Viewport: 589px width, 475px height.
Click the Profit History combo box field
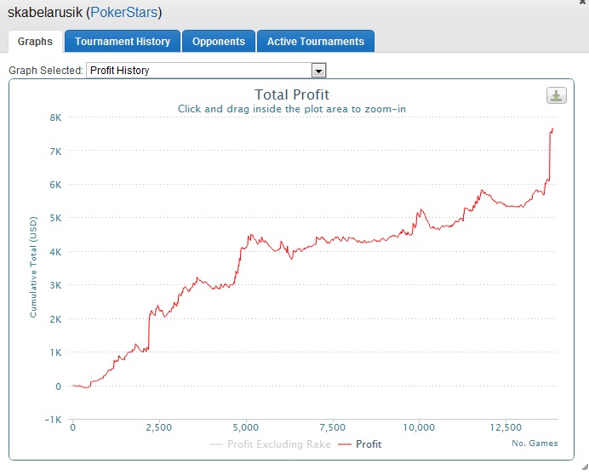click(x=206, y=71)
